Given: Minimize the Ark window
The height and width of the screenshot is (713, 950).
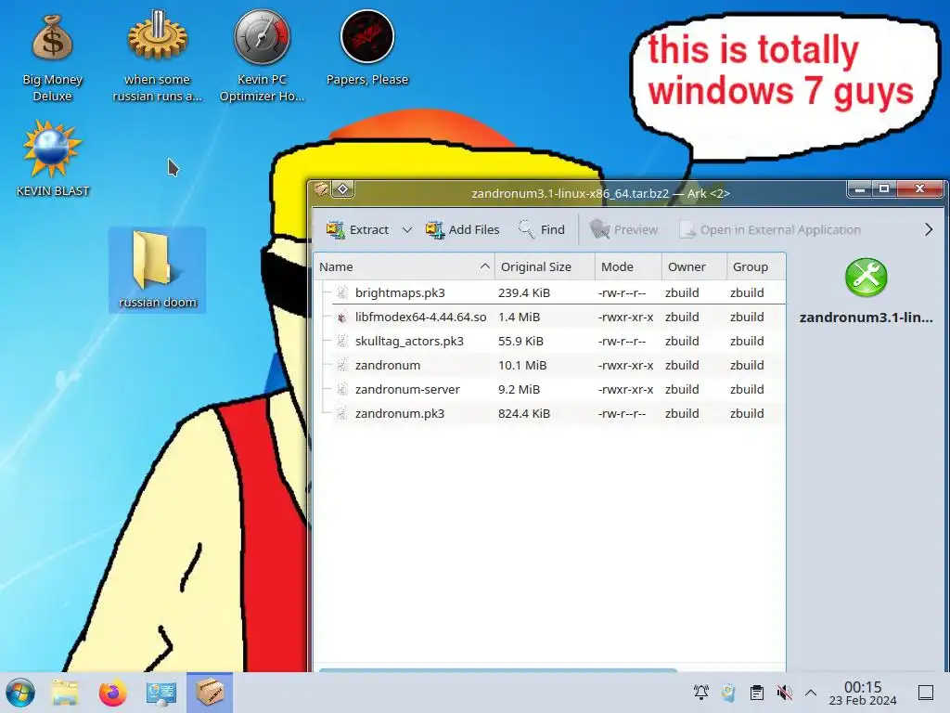Looking at the screenshot, I should click(859, 189).
